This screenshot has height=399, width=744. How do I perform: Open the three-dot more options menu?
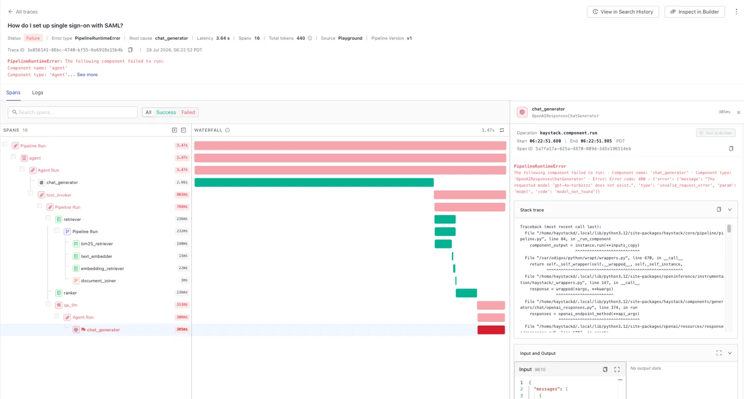point(736,12)
